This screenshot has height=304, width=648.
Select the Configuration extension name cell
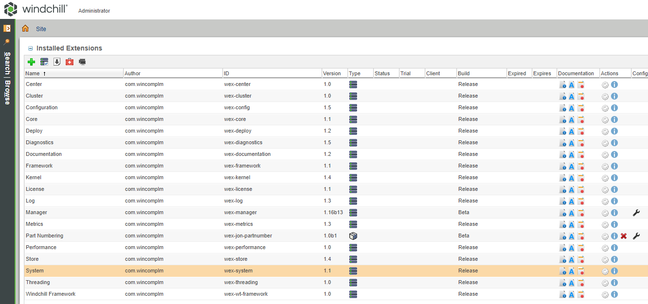[x=42, y=108]
